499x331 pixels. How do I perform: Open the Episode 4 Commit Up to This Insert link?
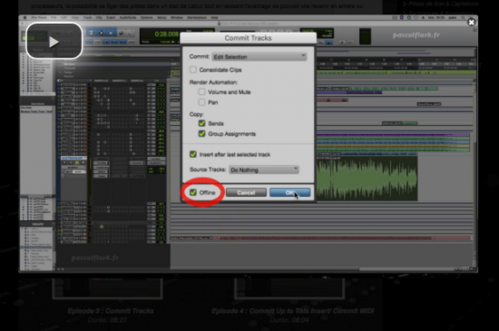(x=292, y=311)
